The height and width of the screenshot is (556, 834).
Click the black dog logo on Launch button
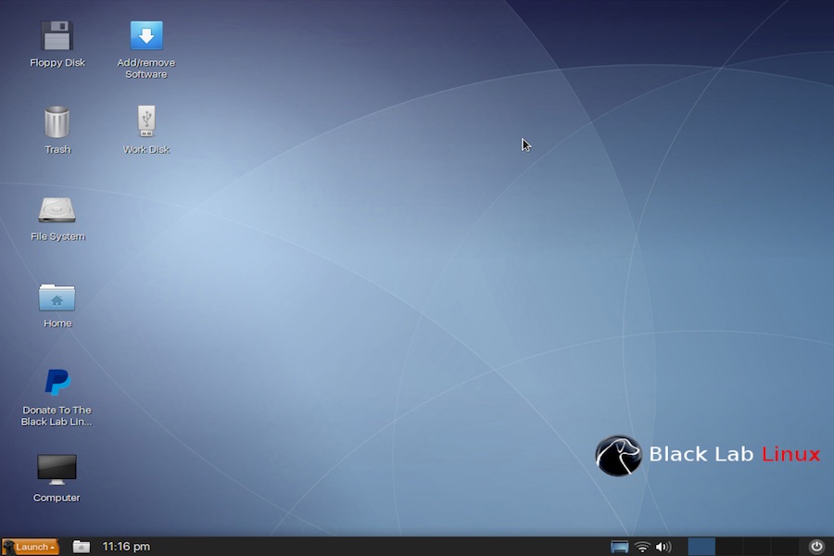pyautogui.click(x=7, y=547)
